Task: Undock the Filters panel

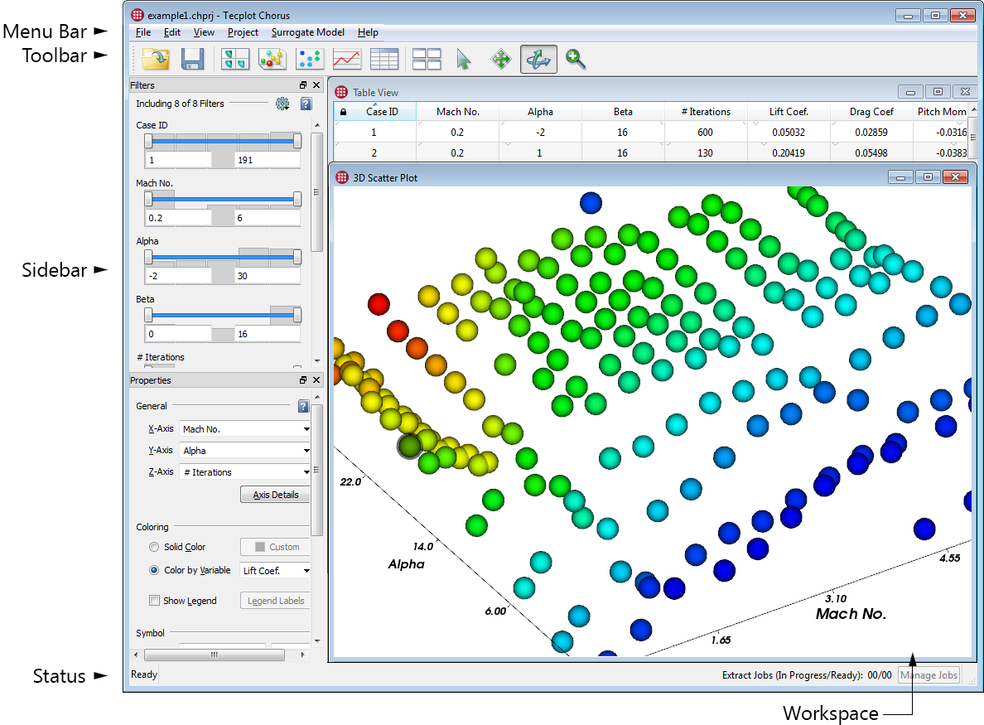Action: [303, 85]
